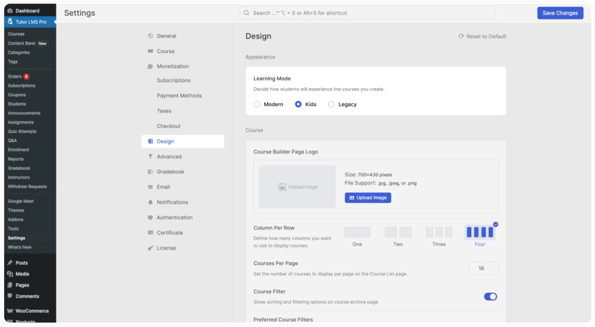Open the Payment Methods settings tab
The width and height of the screenshot is (595, 327).
click(x=179, y=96)
